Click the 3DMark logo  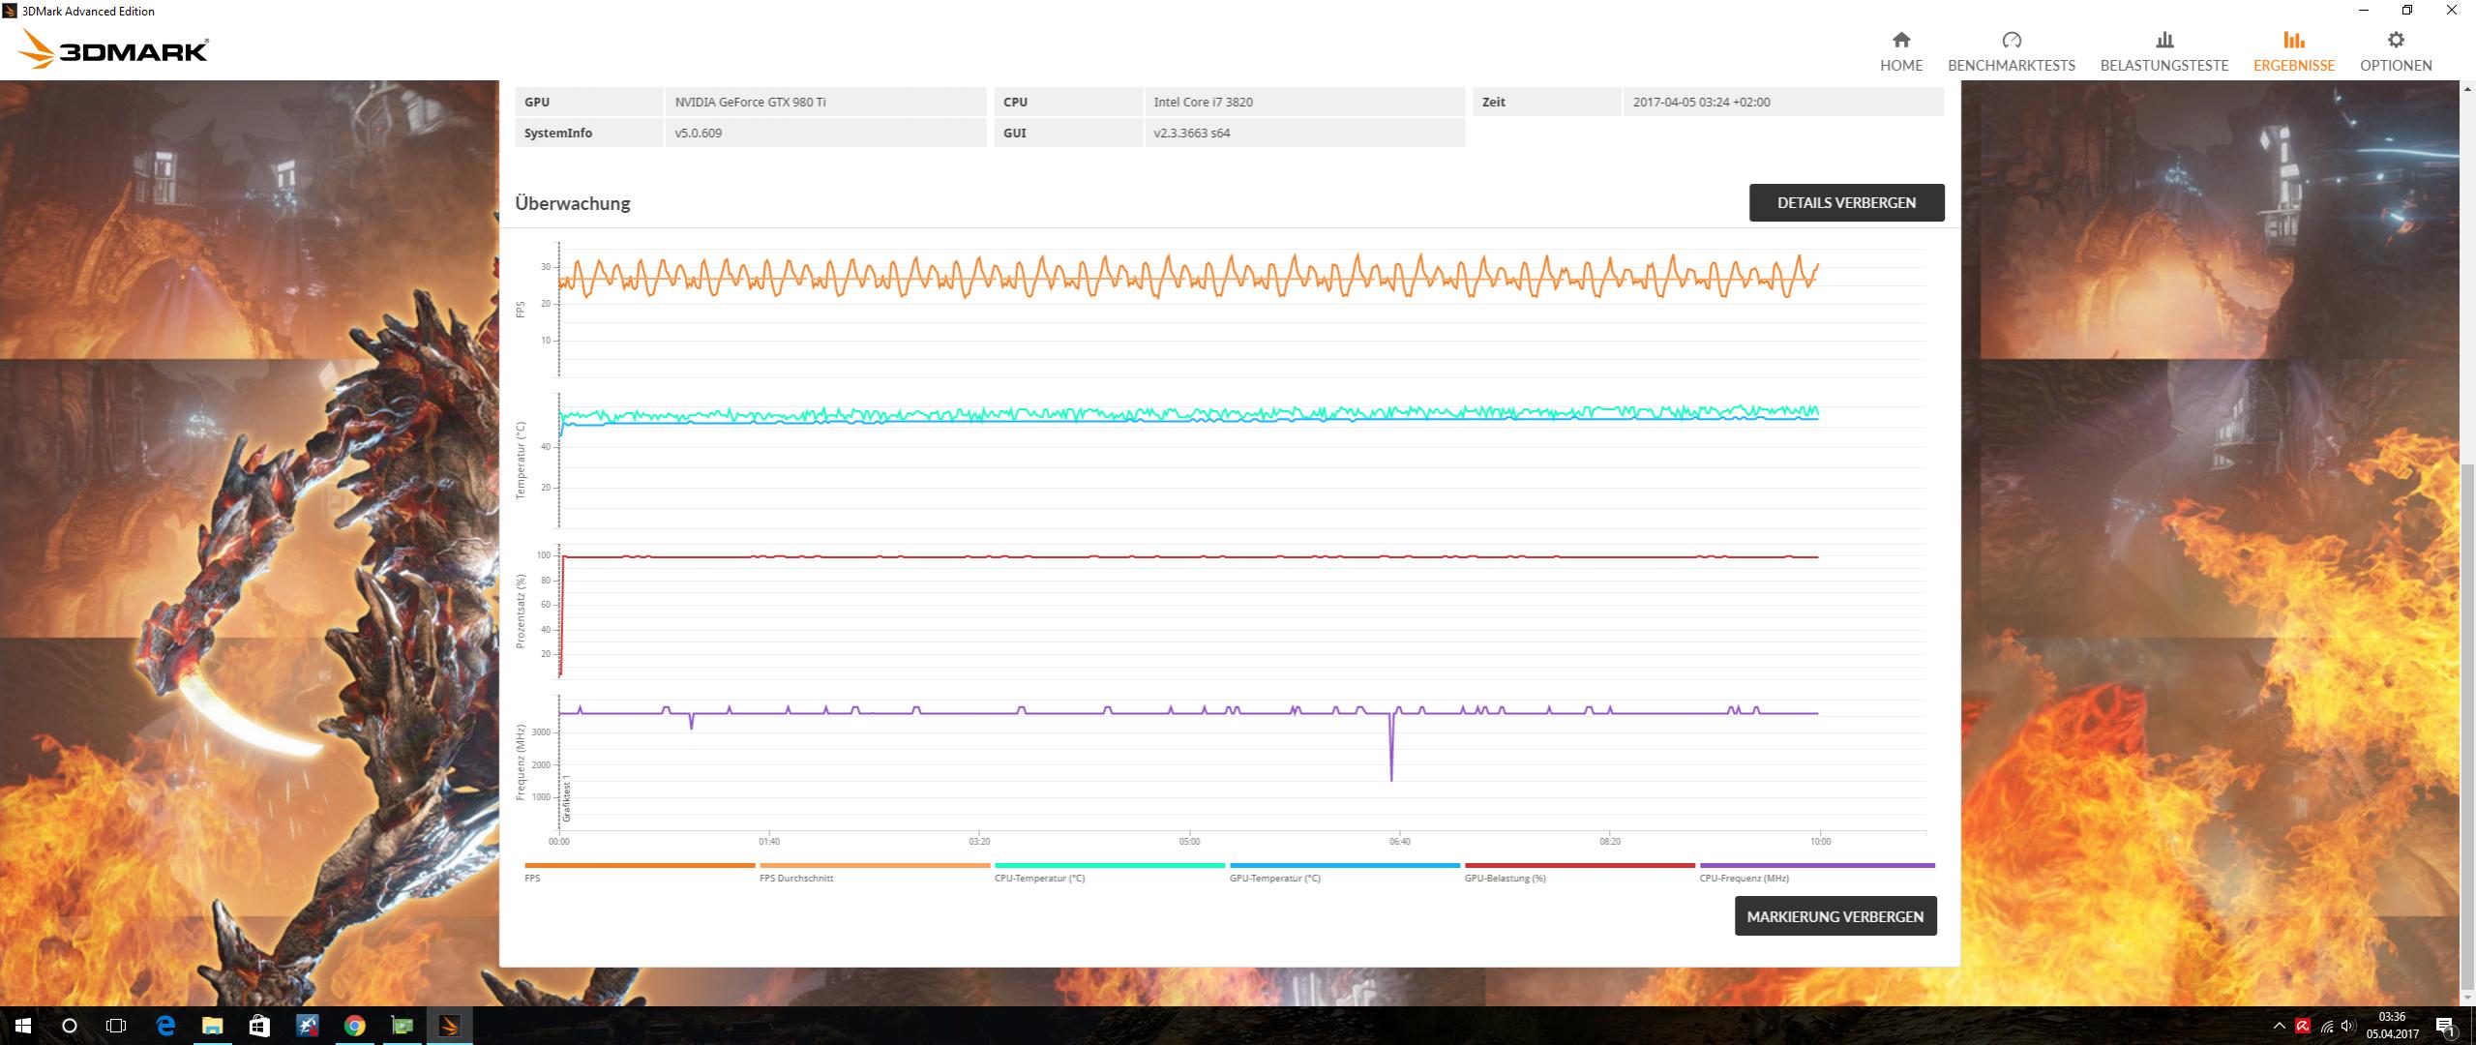[113, 48]
